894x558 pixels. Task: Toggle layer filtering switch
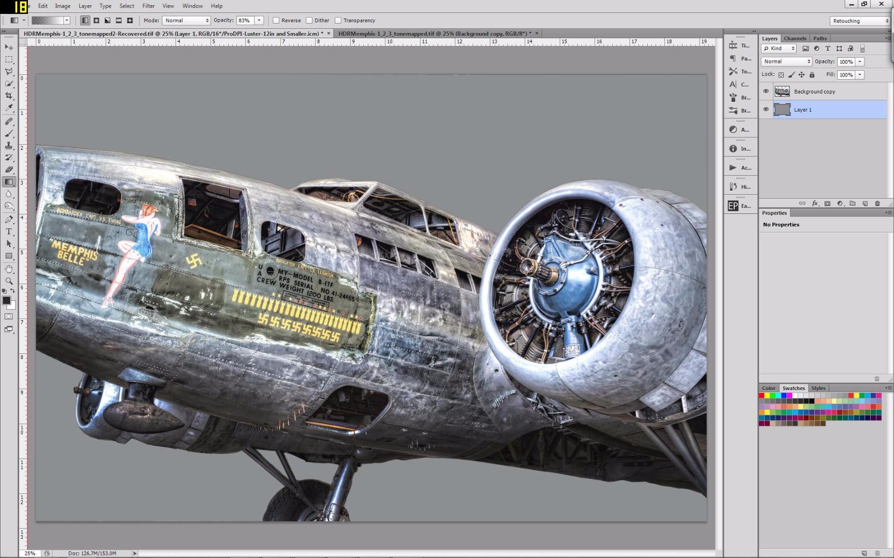click(862, 49)
